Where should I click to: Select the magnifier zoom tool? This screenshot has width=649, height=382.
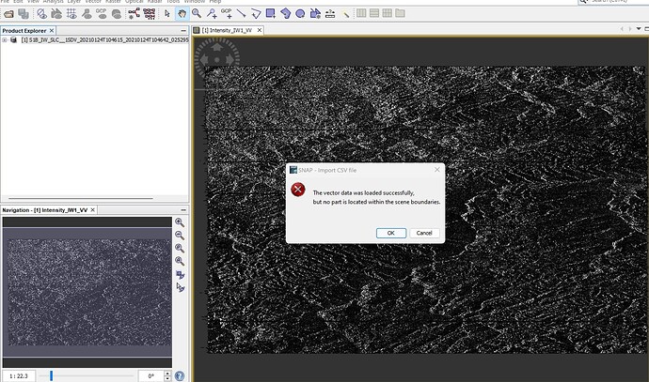click(x=197, y=13)
